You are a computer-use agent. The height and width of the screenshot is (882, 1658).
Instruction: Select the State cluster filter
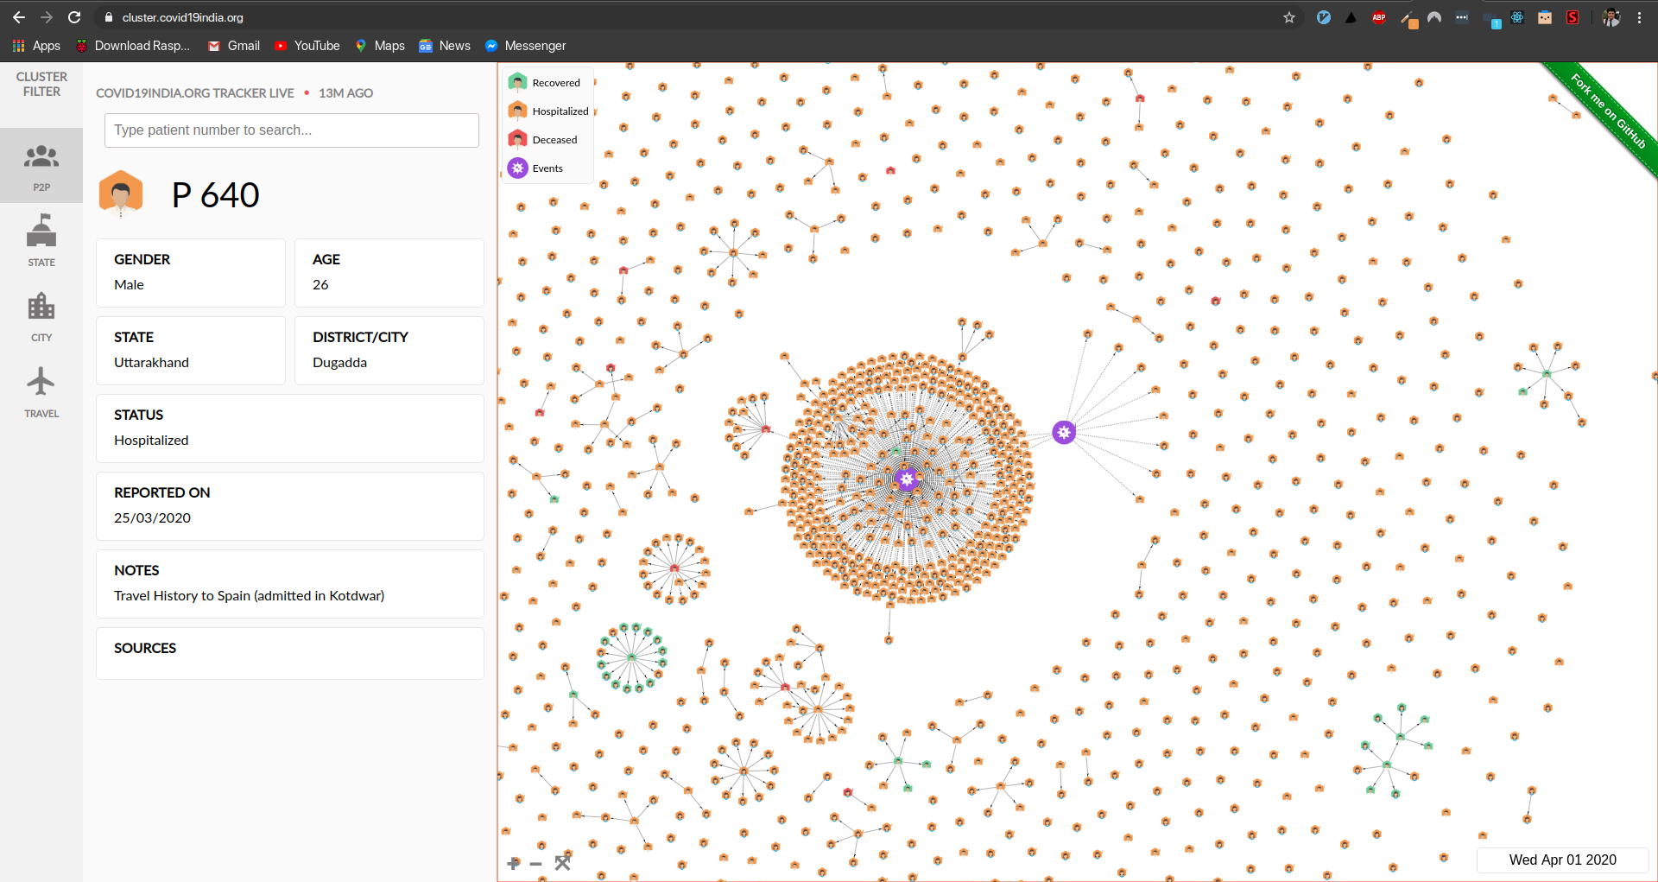point(41,241)
